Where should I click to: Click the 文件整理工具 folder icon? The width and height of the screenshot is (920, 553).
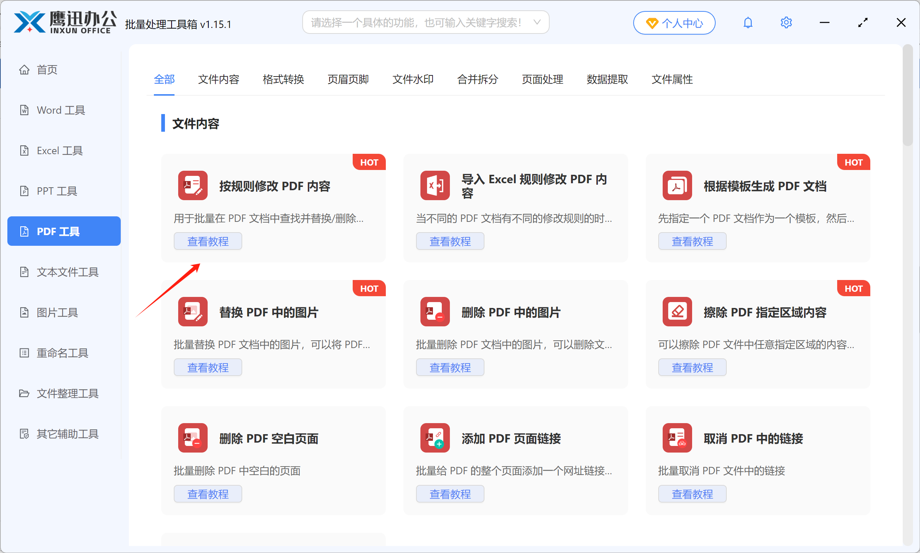pos(24,394)
